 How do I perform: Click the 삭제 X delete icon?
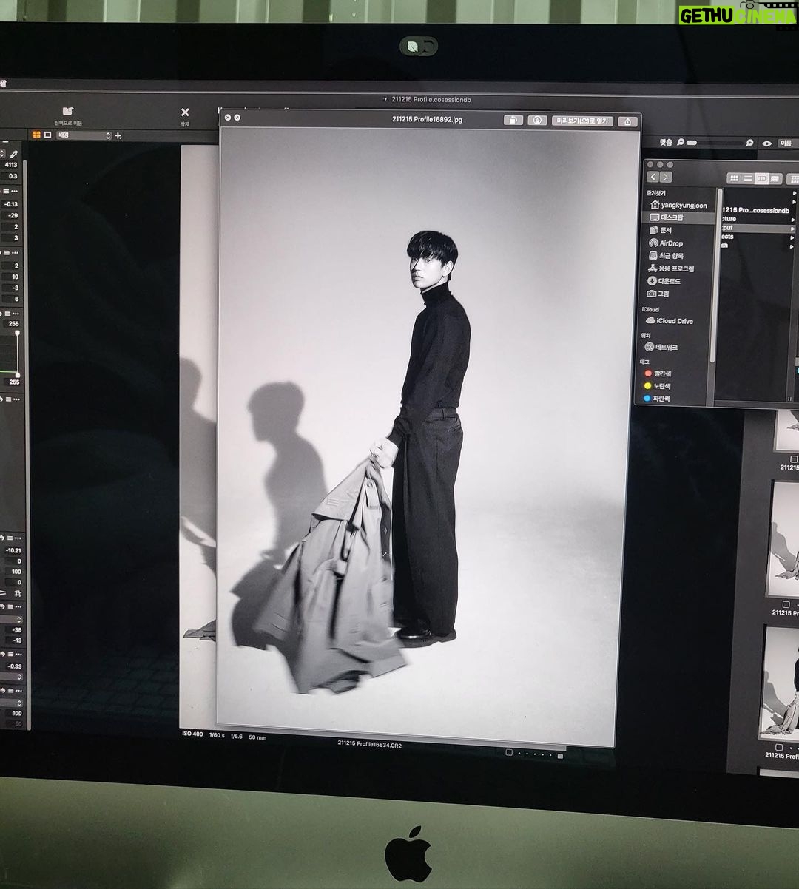click(x=185, y=112)
